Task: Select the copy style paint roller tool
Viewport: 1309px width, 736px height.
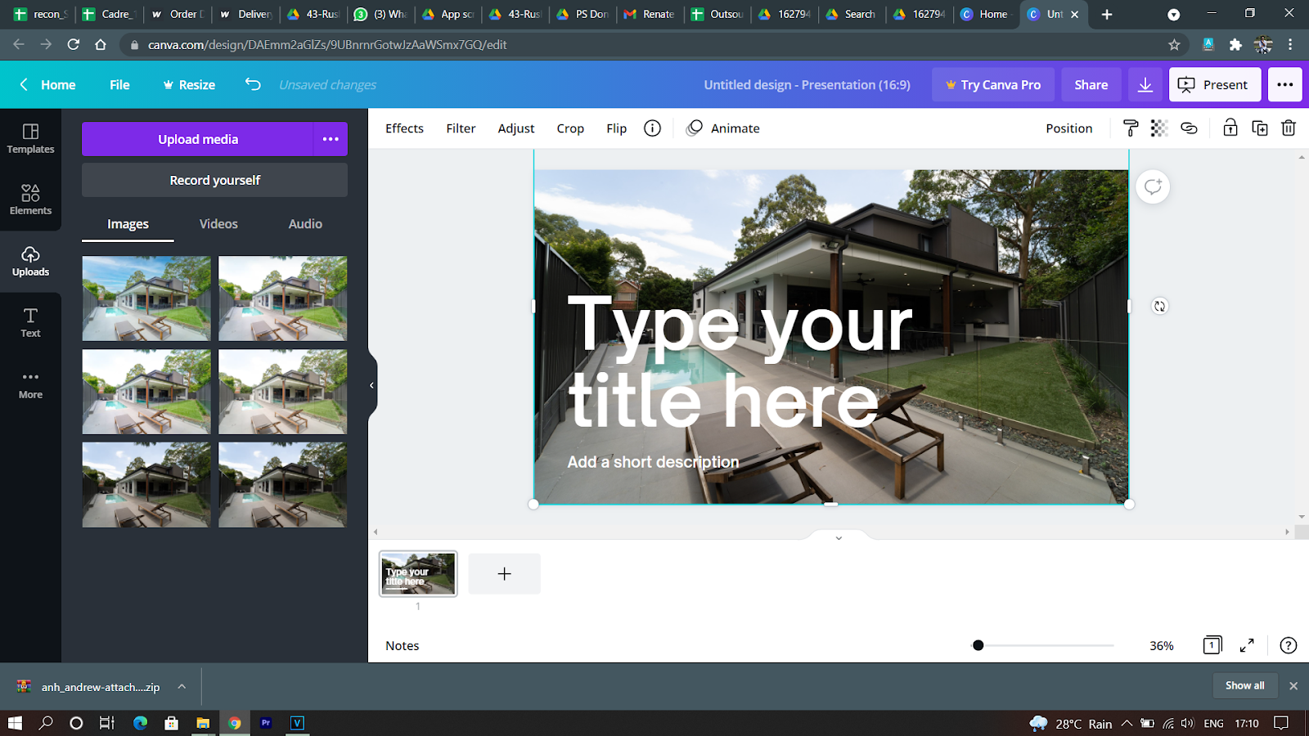Action: tap(1131, 128)
